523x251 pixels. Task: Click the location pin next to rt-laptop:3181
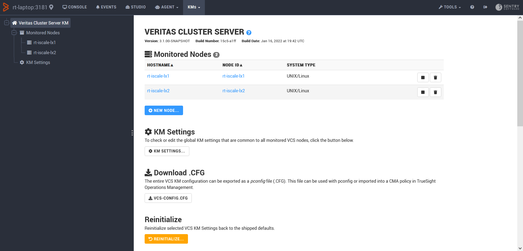(x=51, y=7)
